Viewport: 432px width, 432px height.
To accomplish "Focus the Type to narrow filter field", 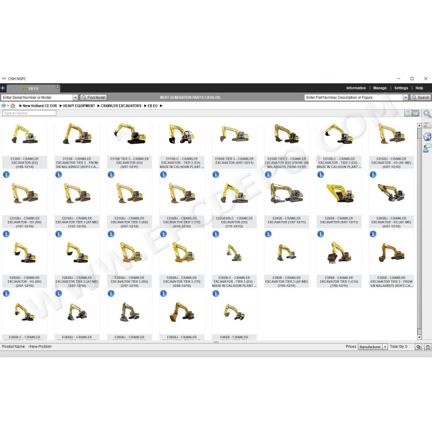I will pos(29,113).
